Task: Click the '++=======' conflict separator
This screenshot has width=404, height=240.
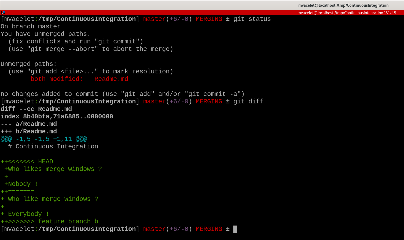Action: 17,192
